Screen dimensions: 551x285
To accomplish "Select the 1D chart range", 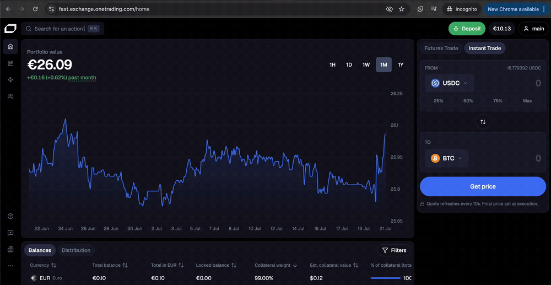I will click(x=349, y=64).
